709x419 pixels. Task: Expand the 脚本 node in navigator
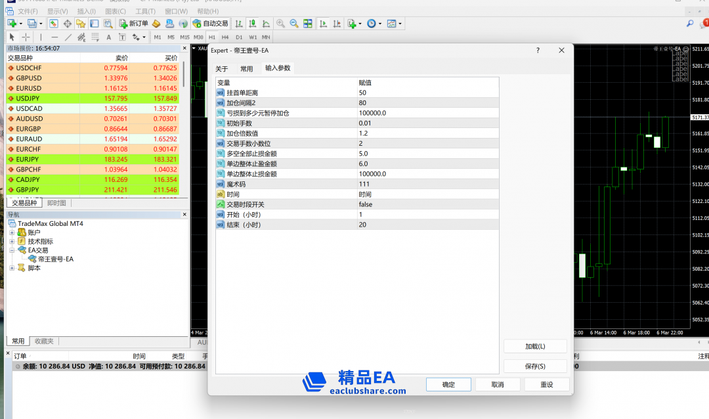click(x=12, y=268)
